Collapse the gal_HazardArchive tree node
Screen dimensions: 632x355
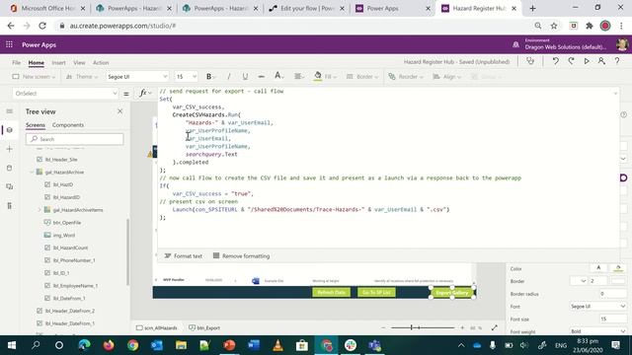tap(32, 172)
